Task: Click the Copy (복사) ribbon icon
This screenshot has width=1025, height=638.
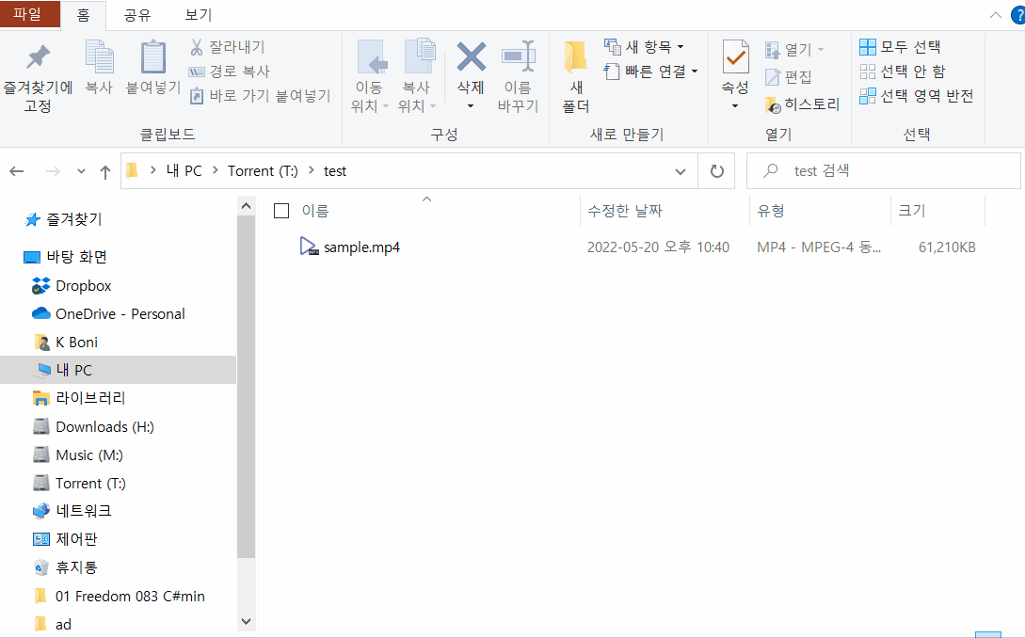Action: point(100,56)
